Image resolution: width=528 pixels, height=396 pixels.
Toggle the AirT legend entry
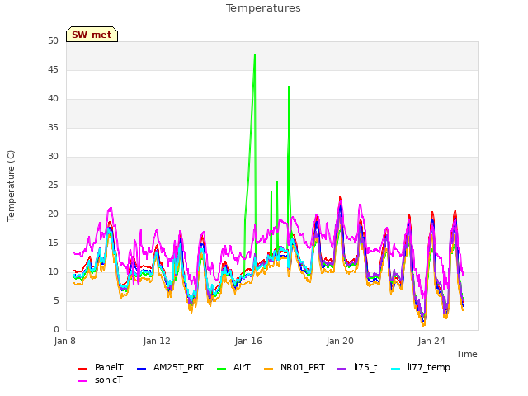233,367
